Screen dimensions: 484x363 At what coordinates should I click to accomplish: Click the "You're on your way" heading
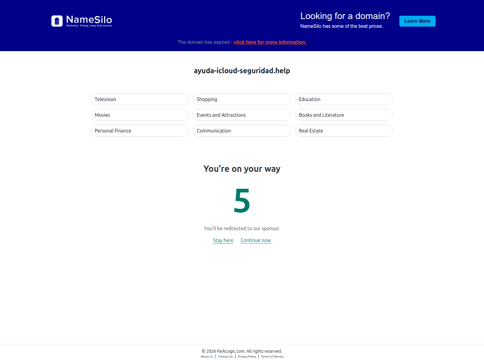coord(242,169)
